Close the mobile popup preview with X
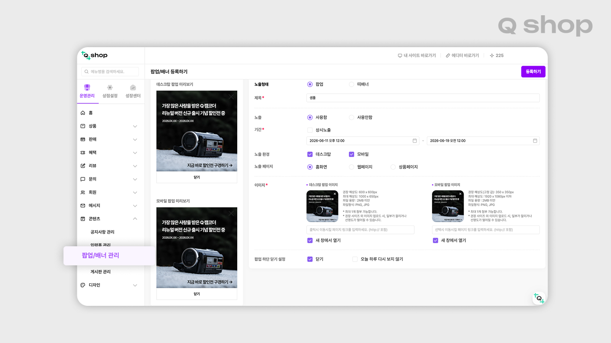 pyautogui.click(x=231, y=213)
